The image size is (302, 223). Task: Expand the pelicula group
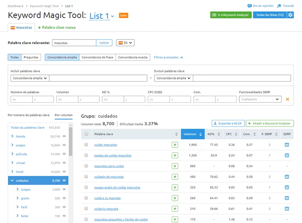click(x=12, y=154)
